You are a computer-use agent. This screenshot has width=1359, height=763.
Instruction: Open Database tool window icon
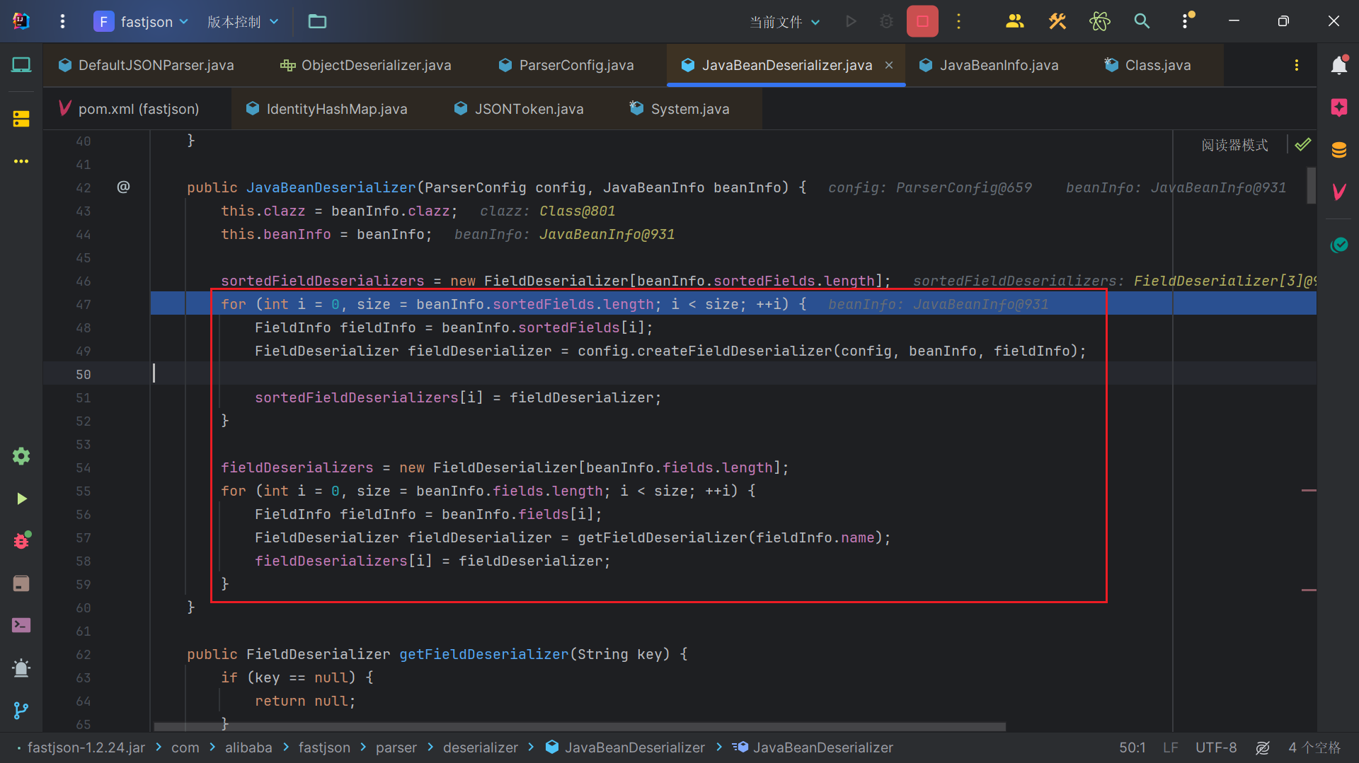pyautogui.click(x=1338, y=150)
